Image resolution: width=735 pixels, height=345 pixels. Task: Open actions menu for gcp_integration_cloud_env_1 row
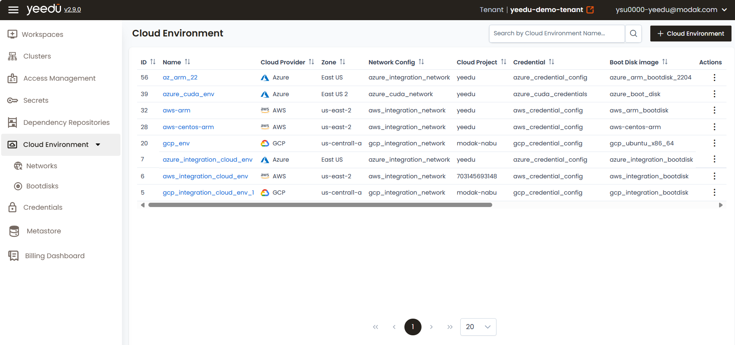coord(714,193)
